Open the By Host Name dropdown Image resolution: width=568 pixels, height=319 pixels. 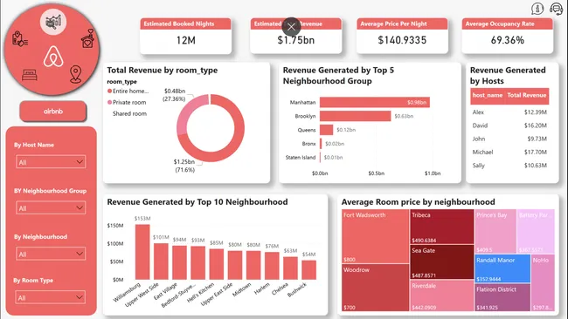click(51, 162)
